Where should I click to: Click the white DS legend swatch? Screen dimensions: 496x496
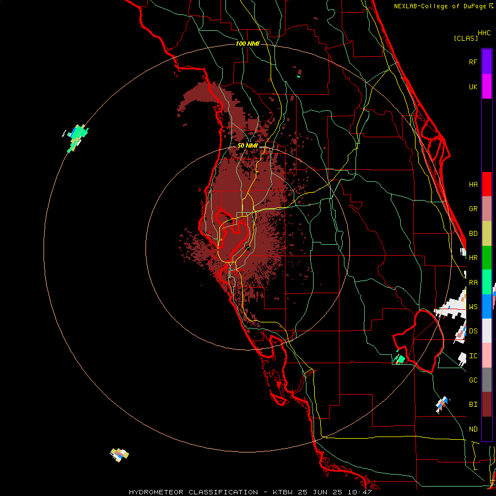tap(487, 331)
